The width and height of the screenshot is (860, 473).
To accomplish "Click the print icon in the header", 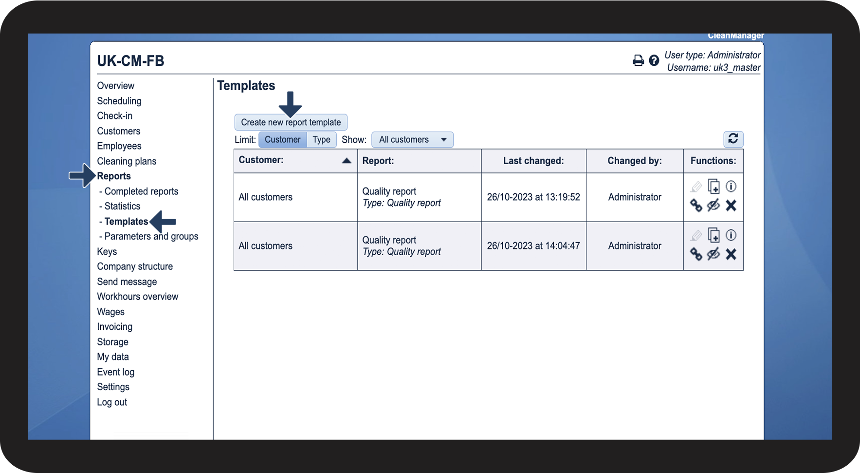I will pos(638,60).
